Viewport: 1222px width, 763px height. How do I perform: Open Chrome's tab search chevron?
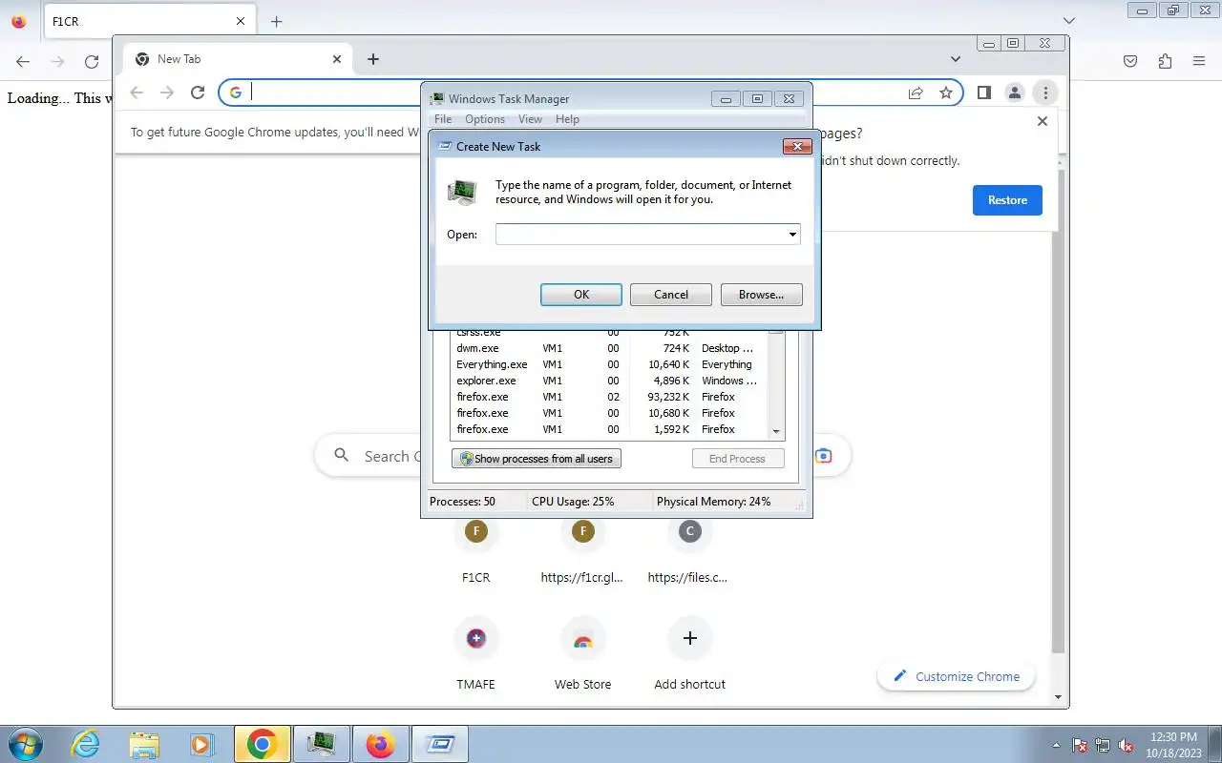tap(956, 59)
